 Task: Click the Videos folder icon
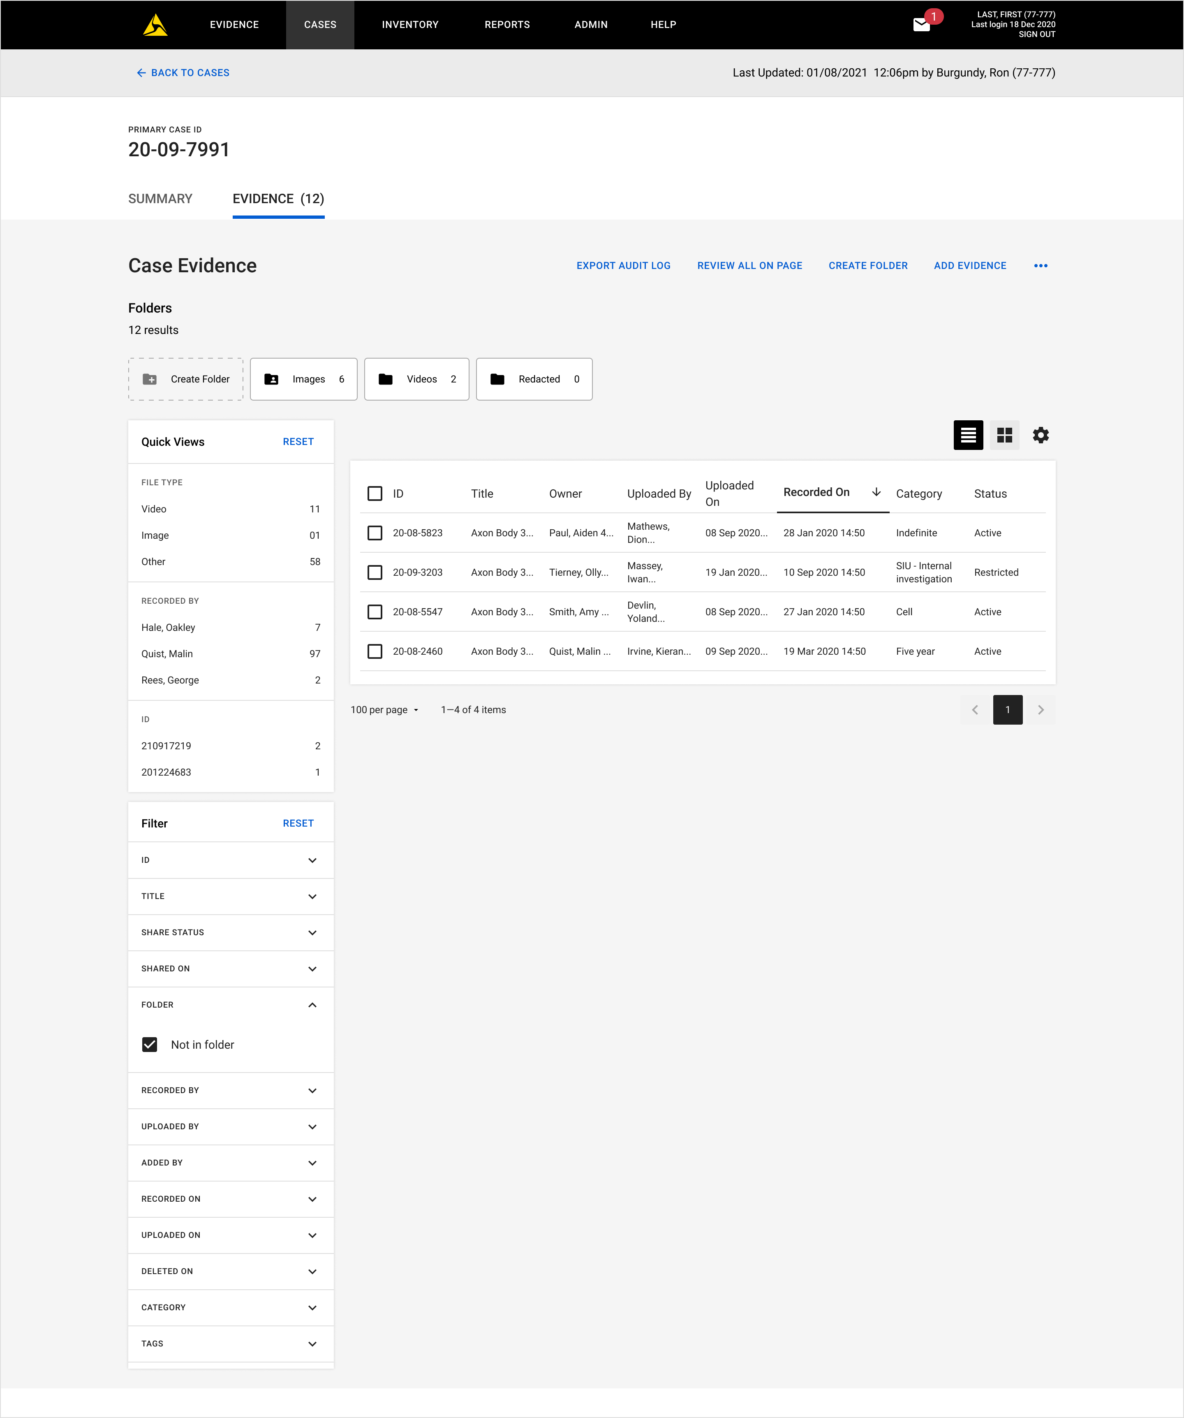[x=386, y=380]
